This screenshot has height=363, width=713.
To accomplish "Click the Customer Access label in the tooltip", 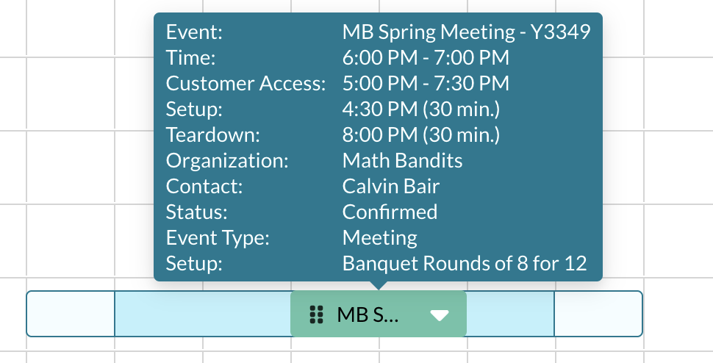I will pyautogui.click(x=246, y=84).
